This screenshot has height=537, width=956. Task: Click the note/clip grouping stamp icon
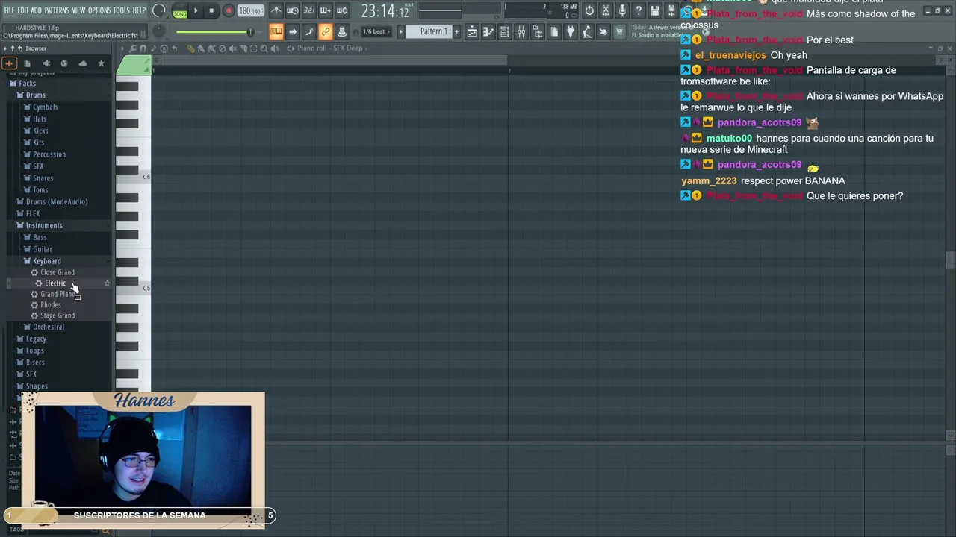[x=342, y=31]
